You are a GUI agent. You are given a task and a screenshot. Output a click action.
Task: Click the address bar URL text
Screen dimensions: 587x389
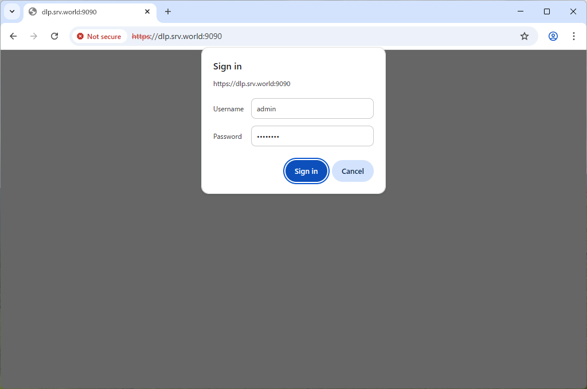(177, 36)
